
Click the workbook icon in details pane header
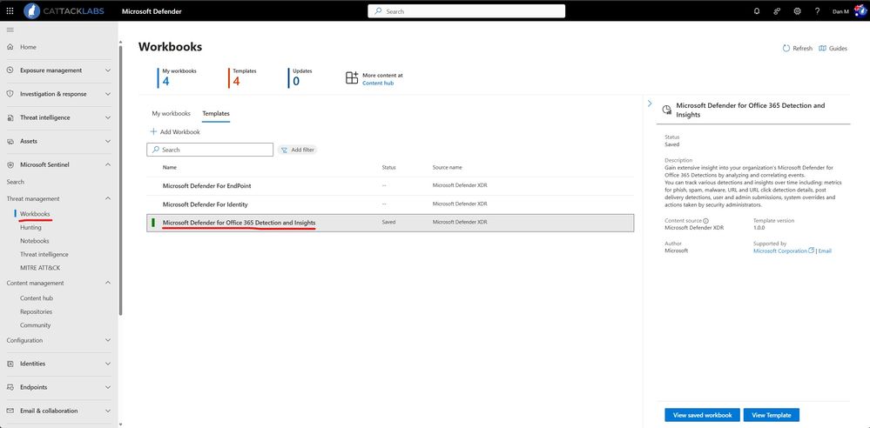coord(667,110)
